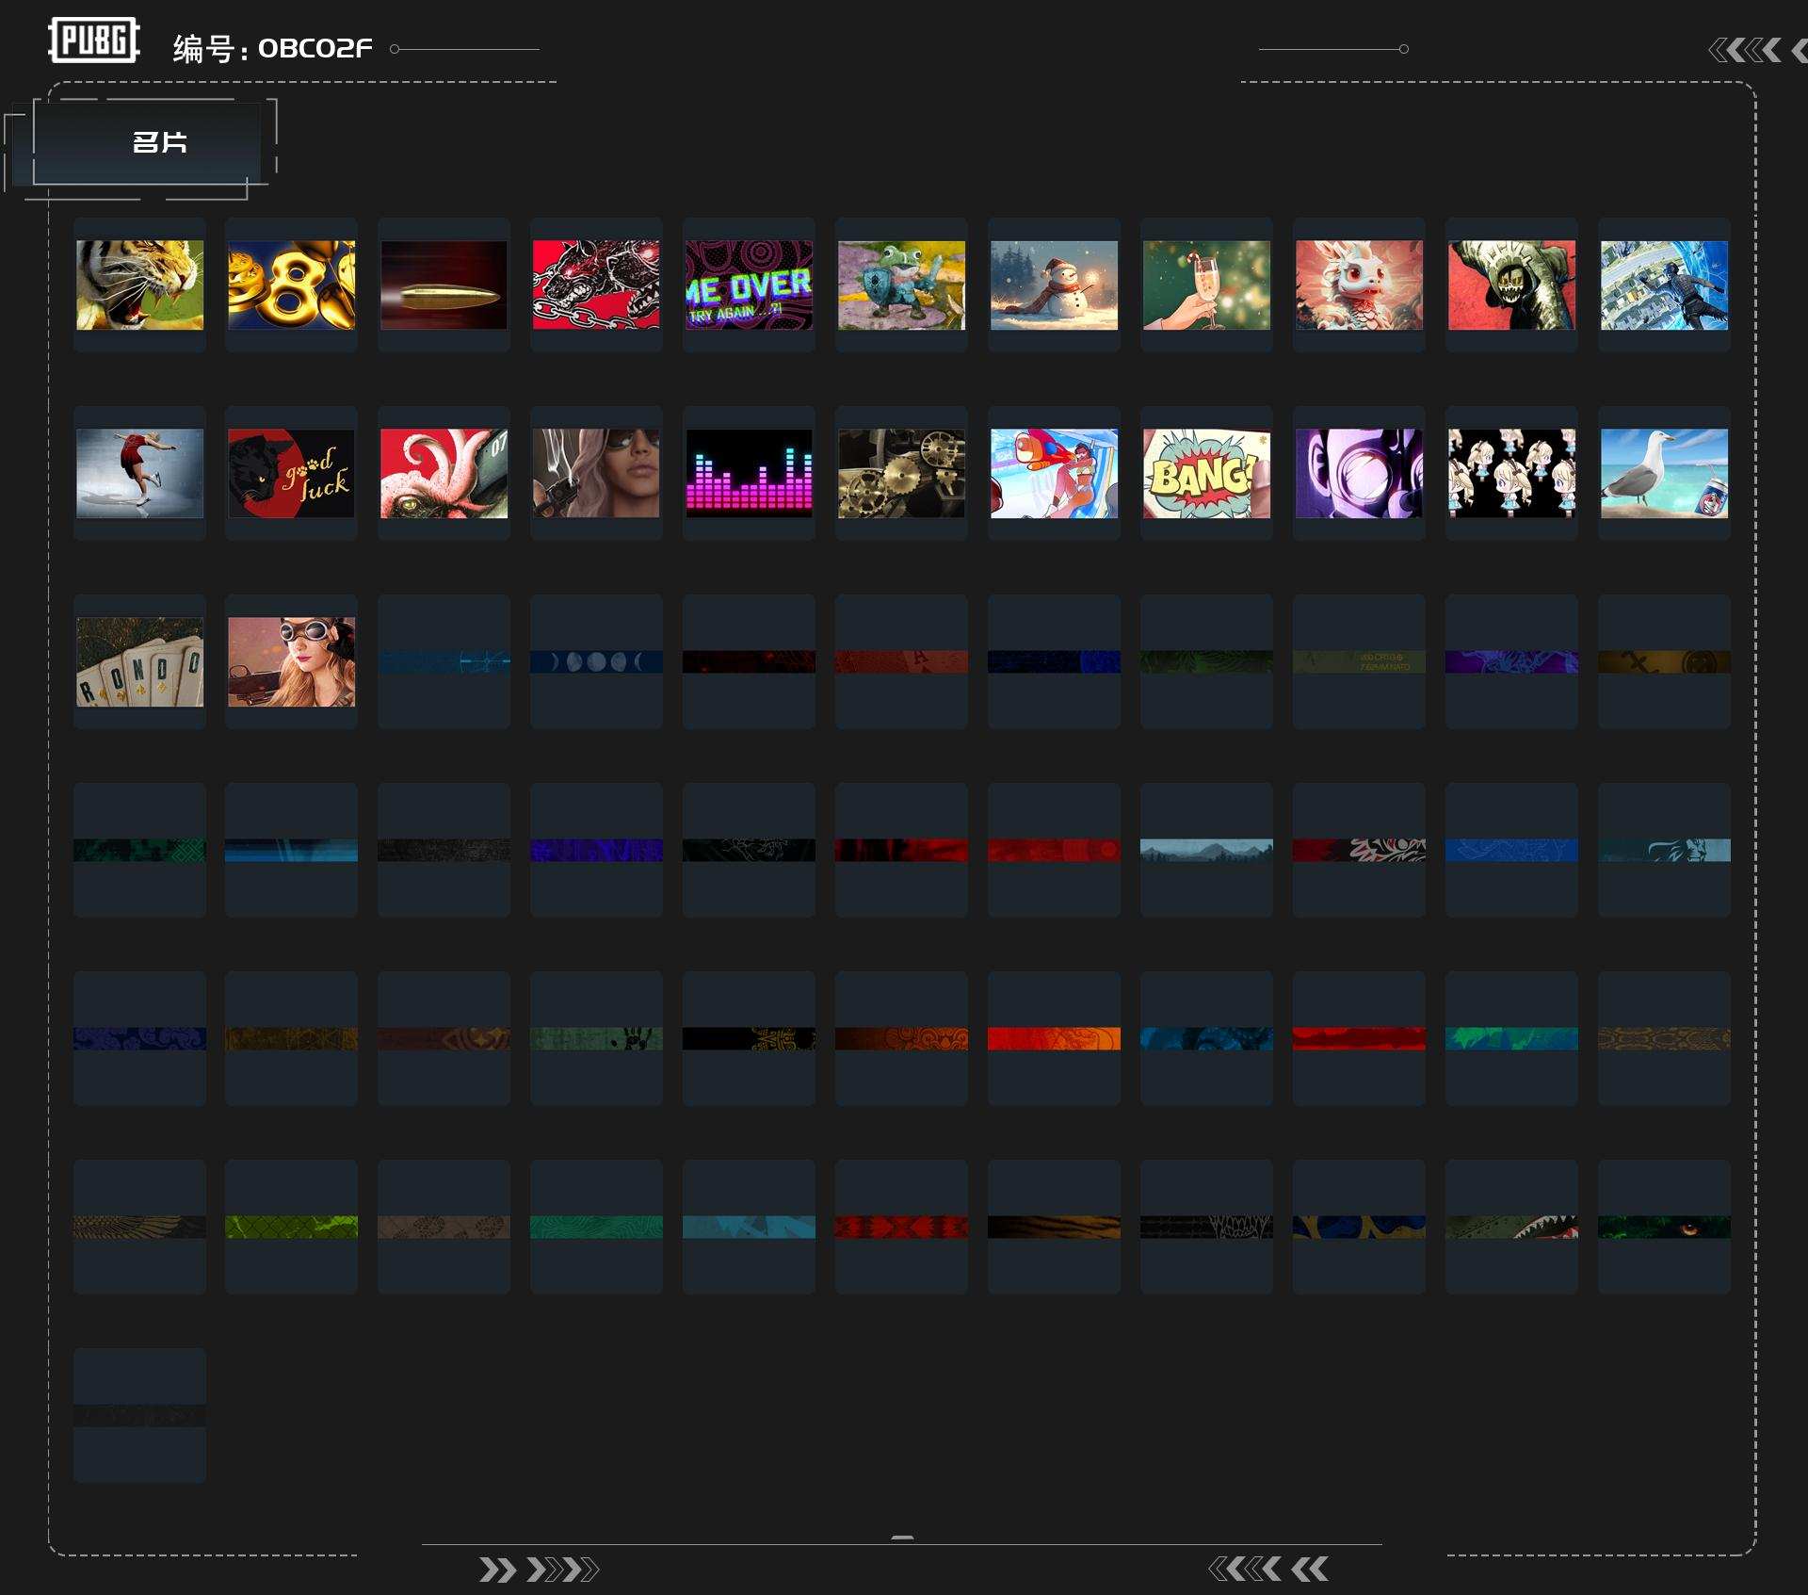Click the PUBG logo icon

coord(93,41)
